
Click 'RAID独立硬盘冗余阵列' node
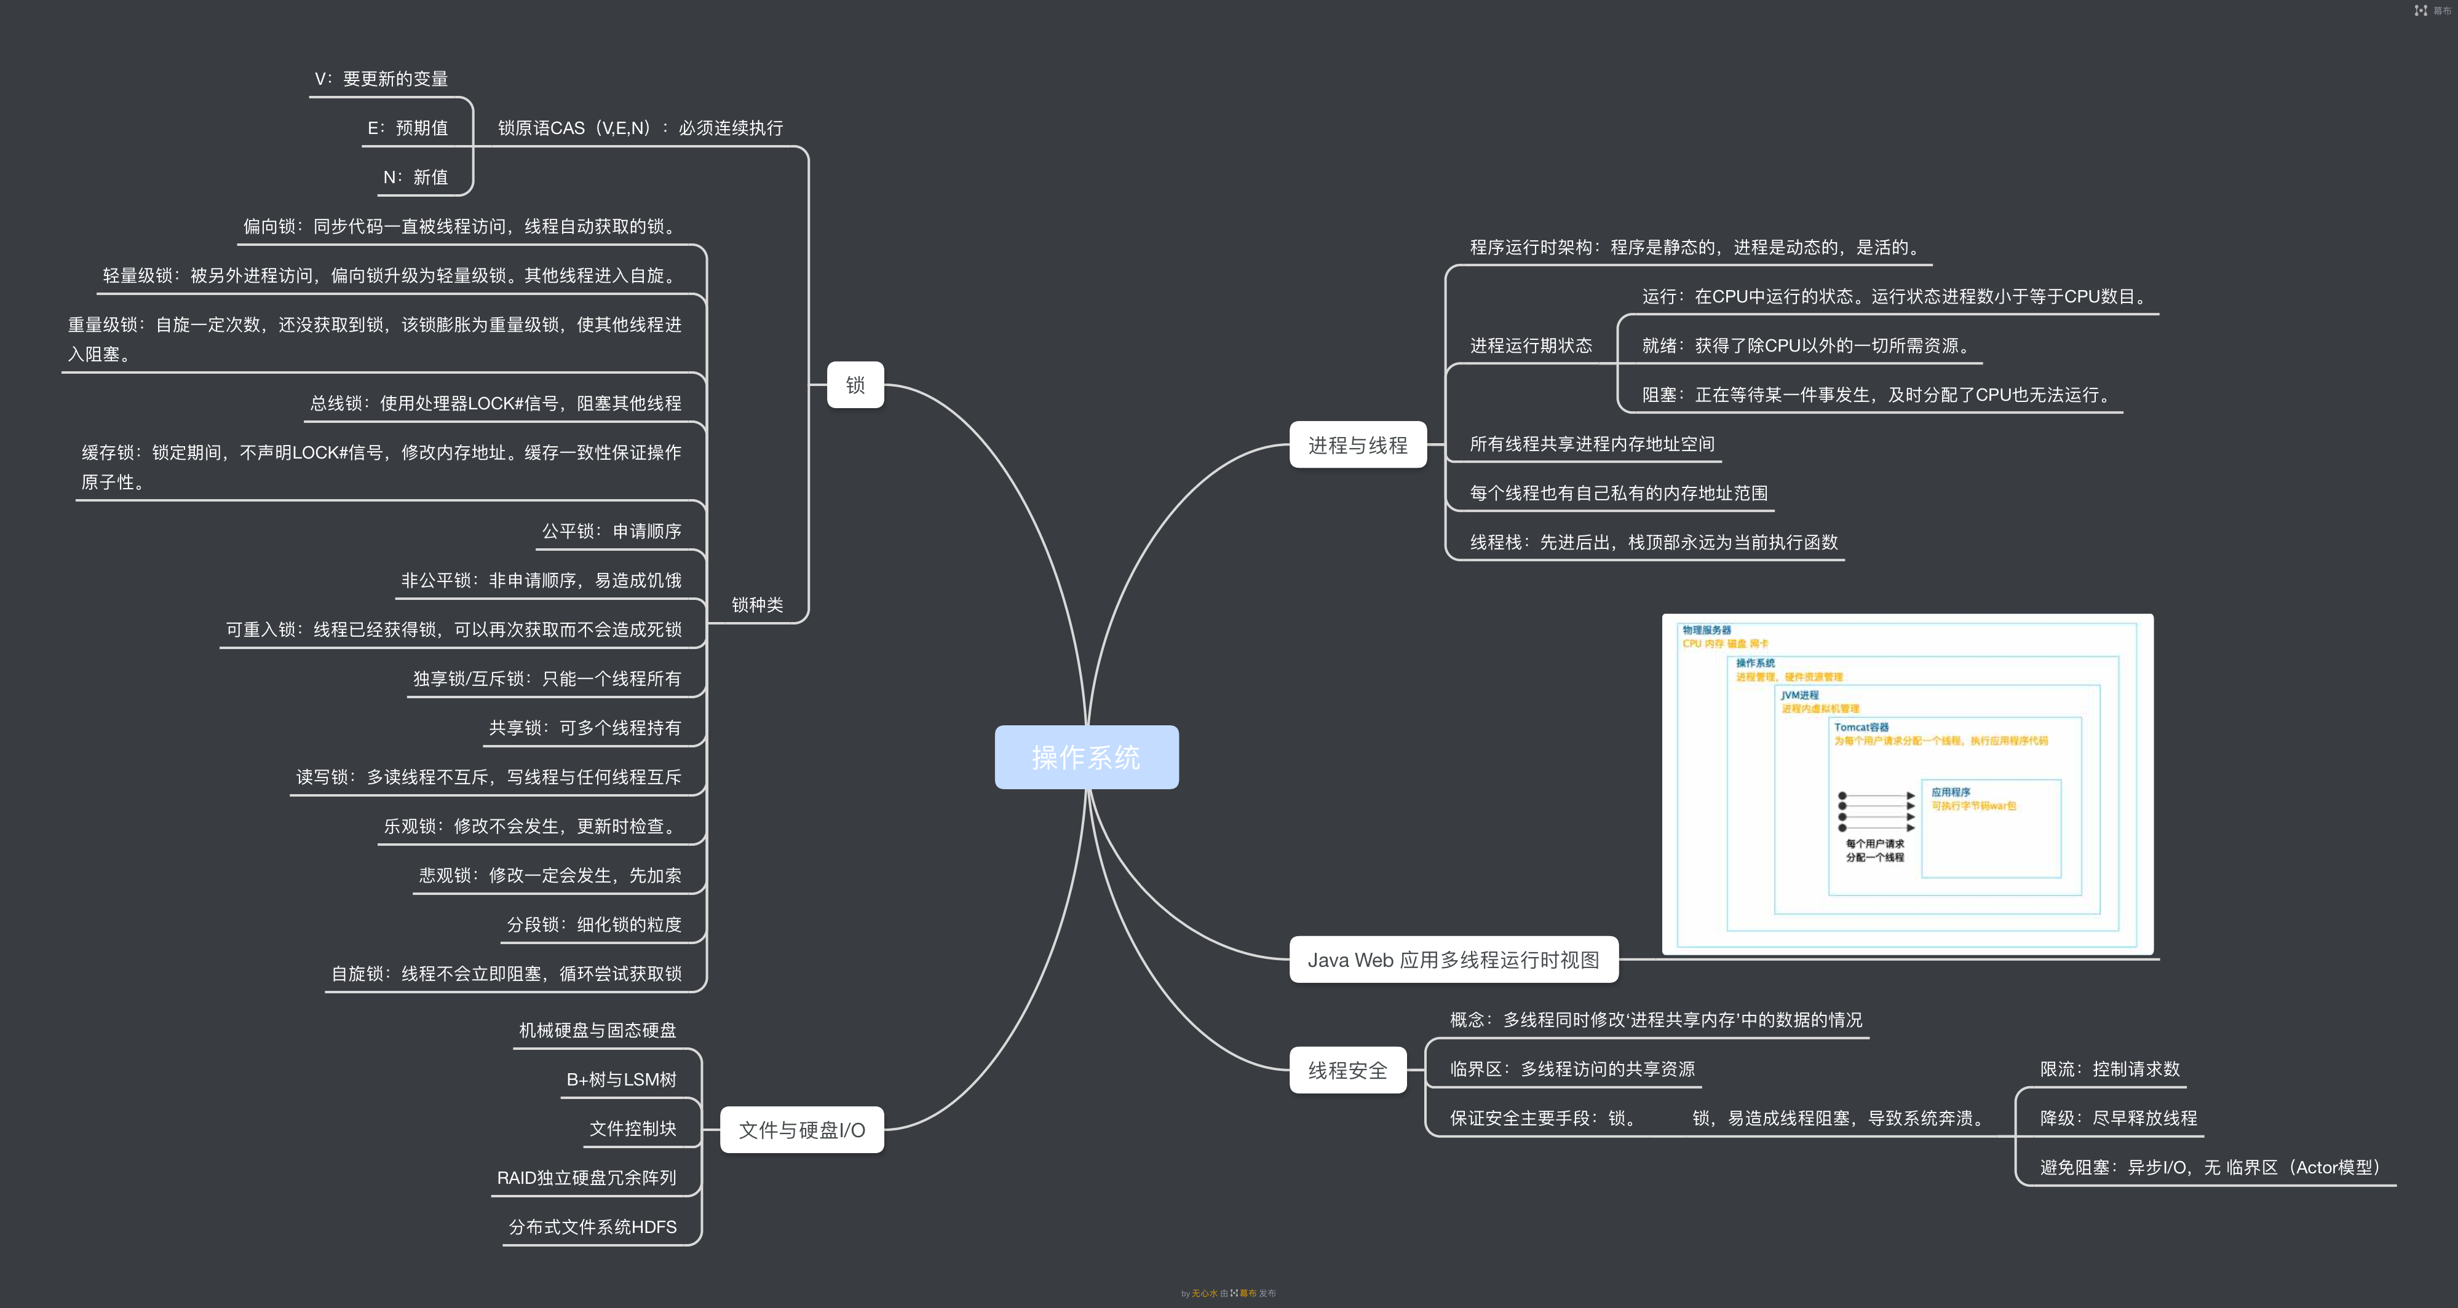pos(587,1178)
